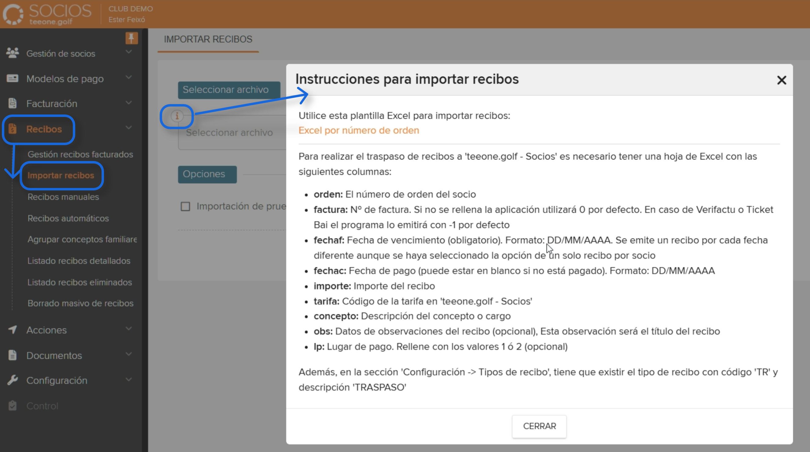Click the pin sidebar icon
The width and height of the screenshot is (810, 452).
pyautogui.click(x=132, y=38)
